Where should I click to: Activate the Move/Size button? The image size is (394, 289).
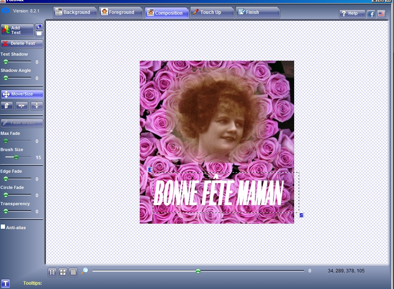pos(22,94)
